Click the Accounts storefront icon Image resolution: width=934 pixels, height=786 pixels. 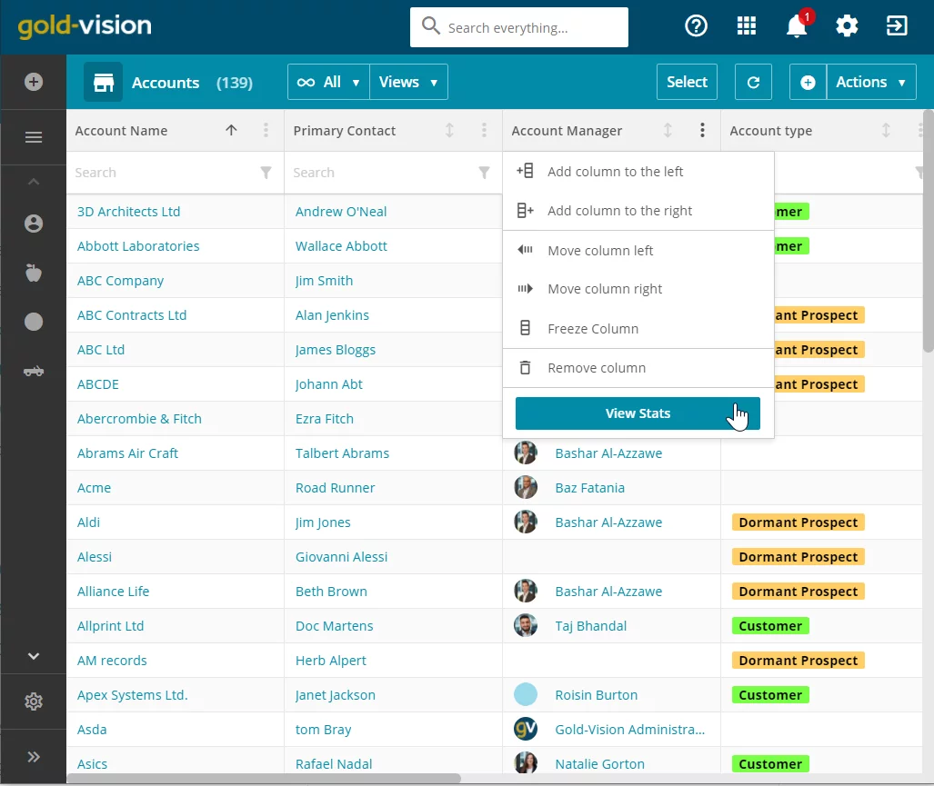(x=103, y=82)
